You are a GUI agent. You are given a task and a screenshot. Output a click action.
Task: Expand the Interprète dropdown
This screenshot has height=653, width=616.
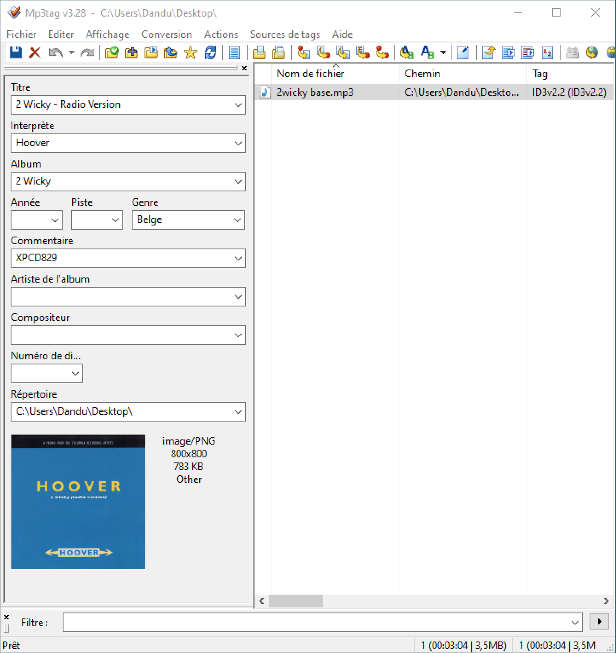(x=238, y=143)
